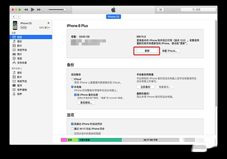Viewport: 227px width, 159px height.
Task: Select the iPhone (5) device tab
Action: click(x=113, y=17)
